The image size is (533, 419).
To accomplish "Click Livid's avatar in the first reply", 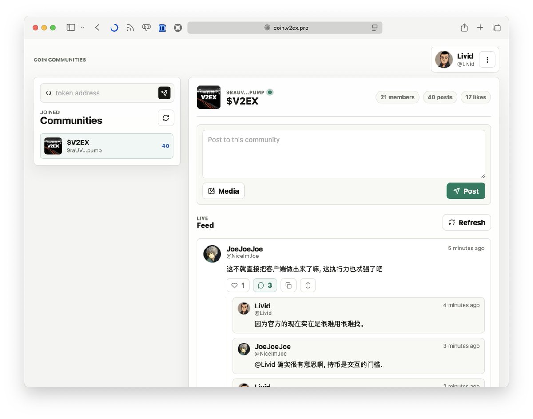I will [244, 308].
